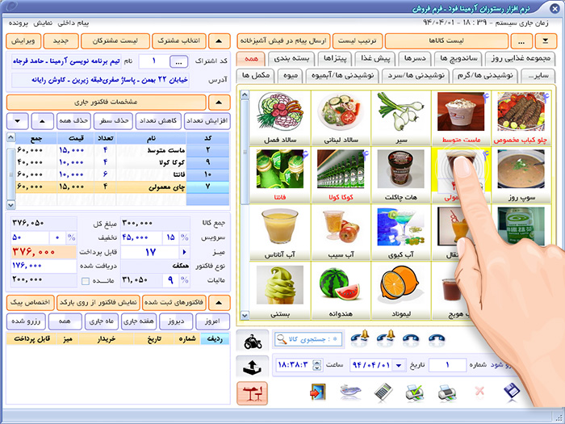Add فانتا product to invoice
565x424 pixels.
coord(280,175)
